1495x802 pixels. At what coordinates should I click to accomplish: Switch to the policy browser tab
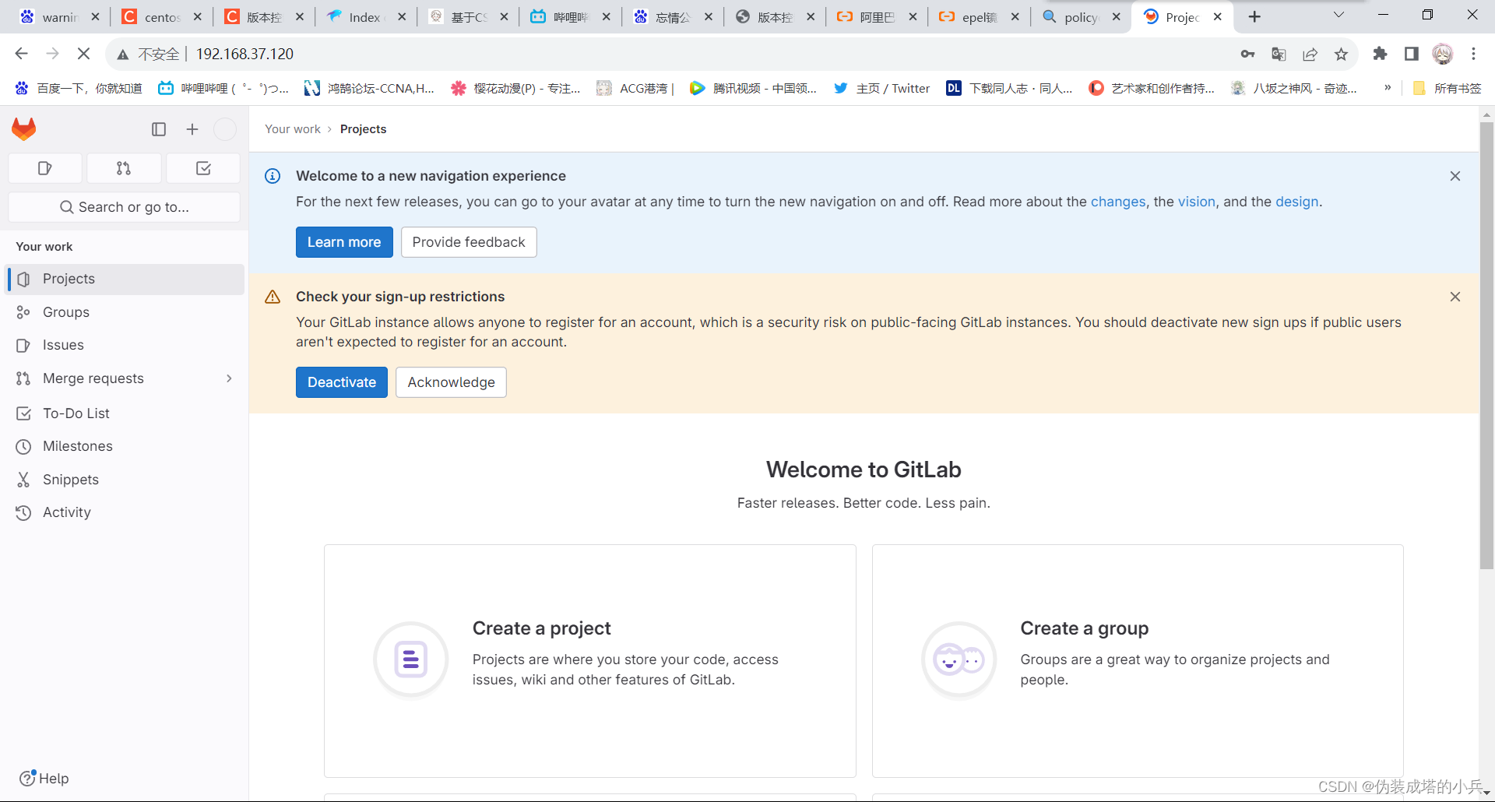(x=1082, y=17)
